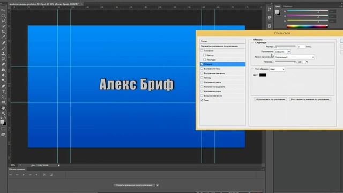Image resolution: width=343 pixels, height=193 pixels.
Task: Uncheck the Тень (Drop Shadow) checkbox
Action: pyautogui.click(x=202, y=100)
